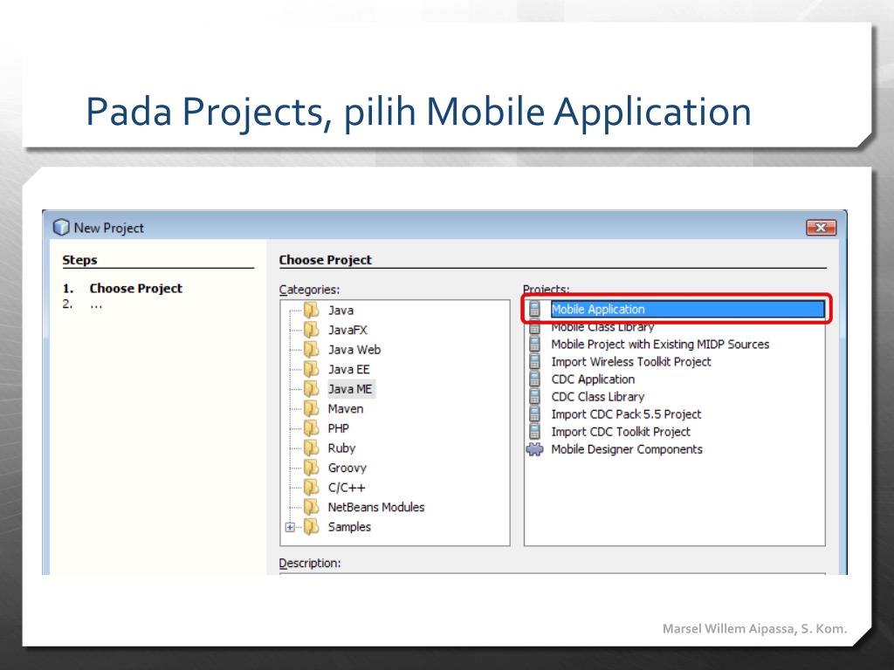Click the Java ME folder icon
This screenshot has height=670, width=894.
[x=312, y=389]
